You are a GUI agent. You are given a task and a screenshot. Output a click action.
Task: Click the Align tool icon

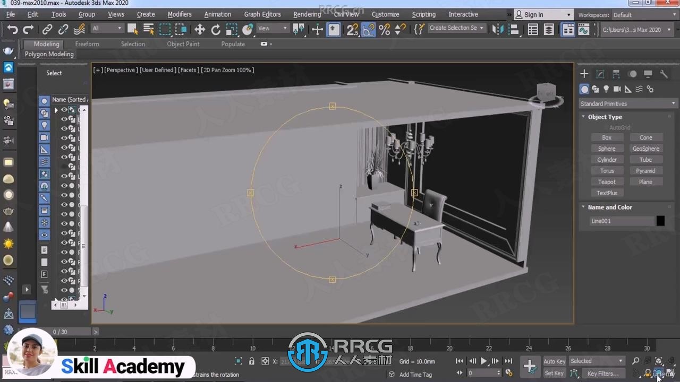[x=514, y=30]
